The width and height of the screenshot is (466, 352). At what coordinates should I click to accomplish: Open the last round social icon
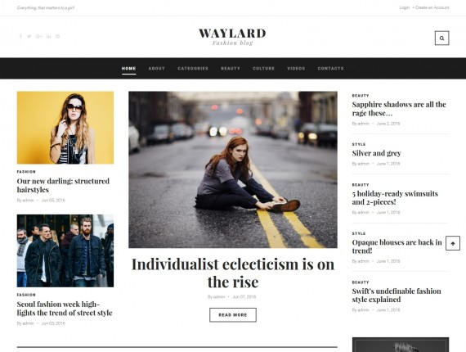(x=58, y=36)
